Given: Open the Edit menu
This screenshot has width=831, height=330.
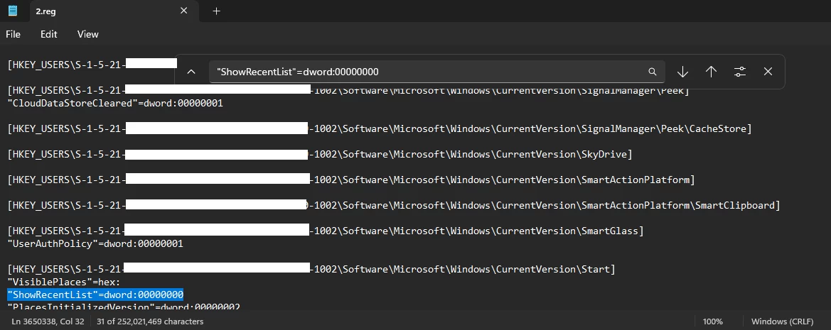Looking at the screenshot, I should click(x=49, y=34).
